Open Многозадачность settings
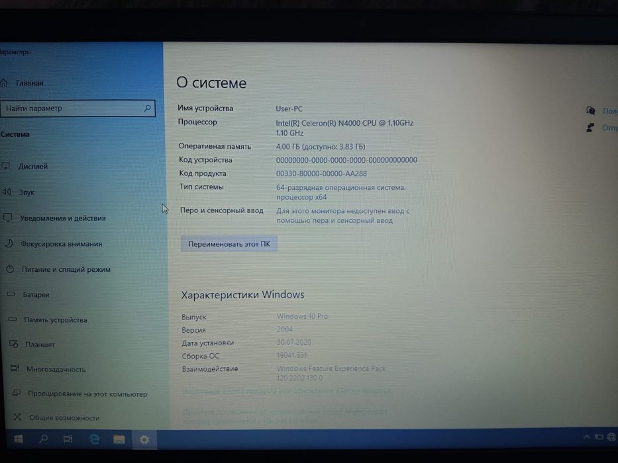618x463 pixels. pos(56,369)
